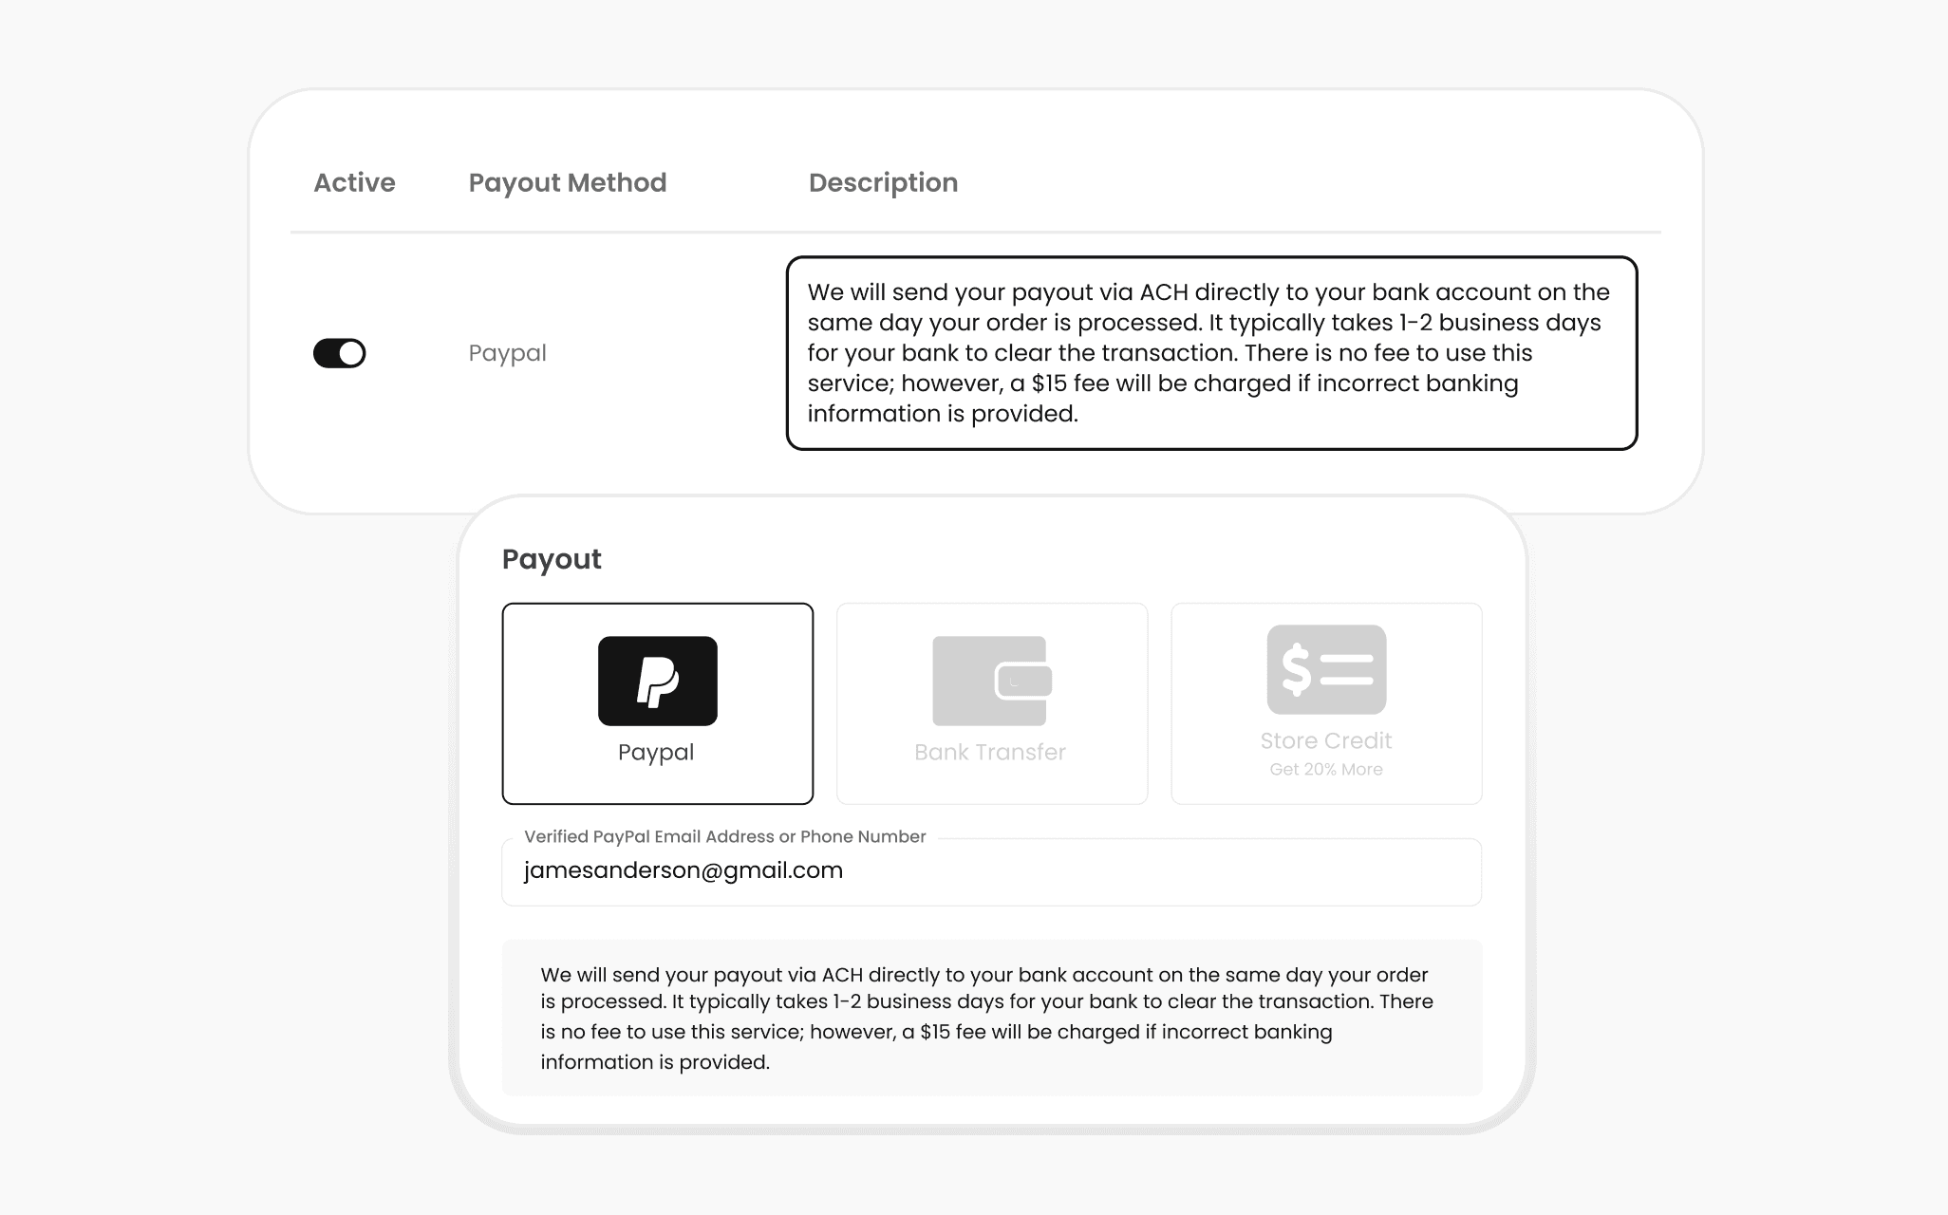Image resolution: width=1948 pixels, height=1215 pixels.
Task: Select the Store Credit label
Action: click(x=1326, y=740)
